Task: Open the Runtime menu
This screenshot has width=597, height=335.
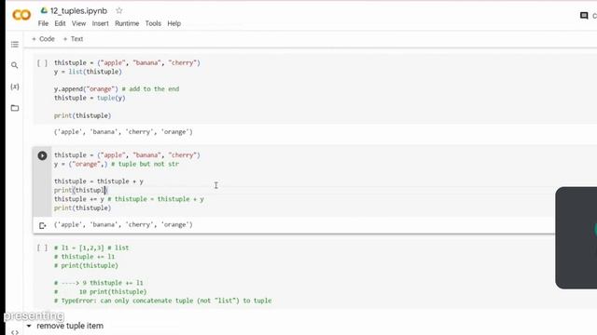Action: pos(127,23)
